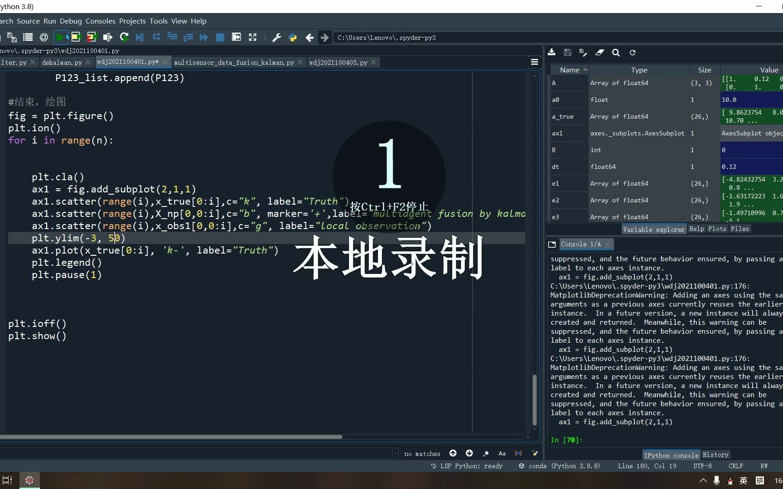
Task: Import data in Variable Explorer
Action: click(x=551, y=52)
